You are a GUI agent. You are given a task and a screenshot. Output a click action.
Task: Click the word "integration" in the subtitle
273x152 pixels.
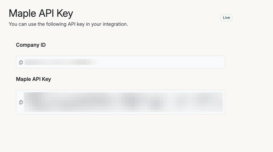115,24
